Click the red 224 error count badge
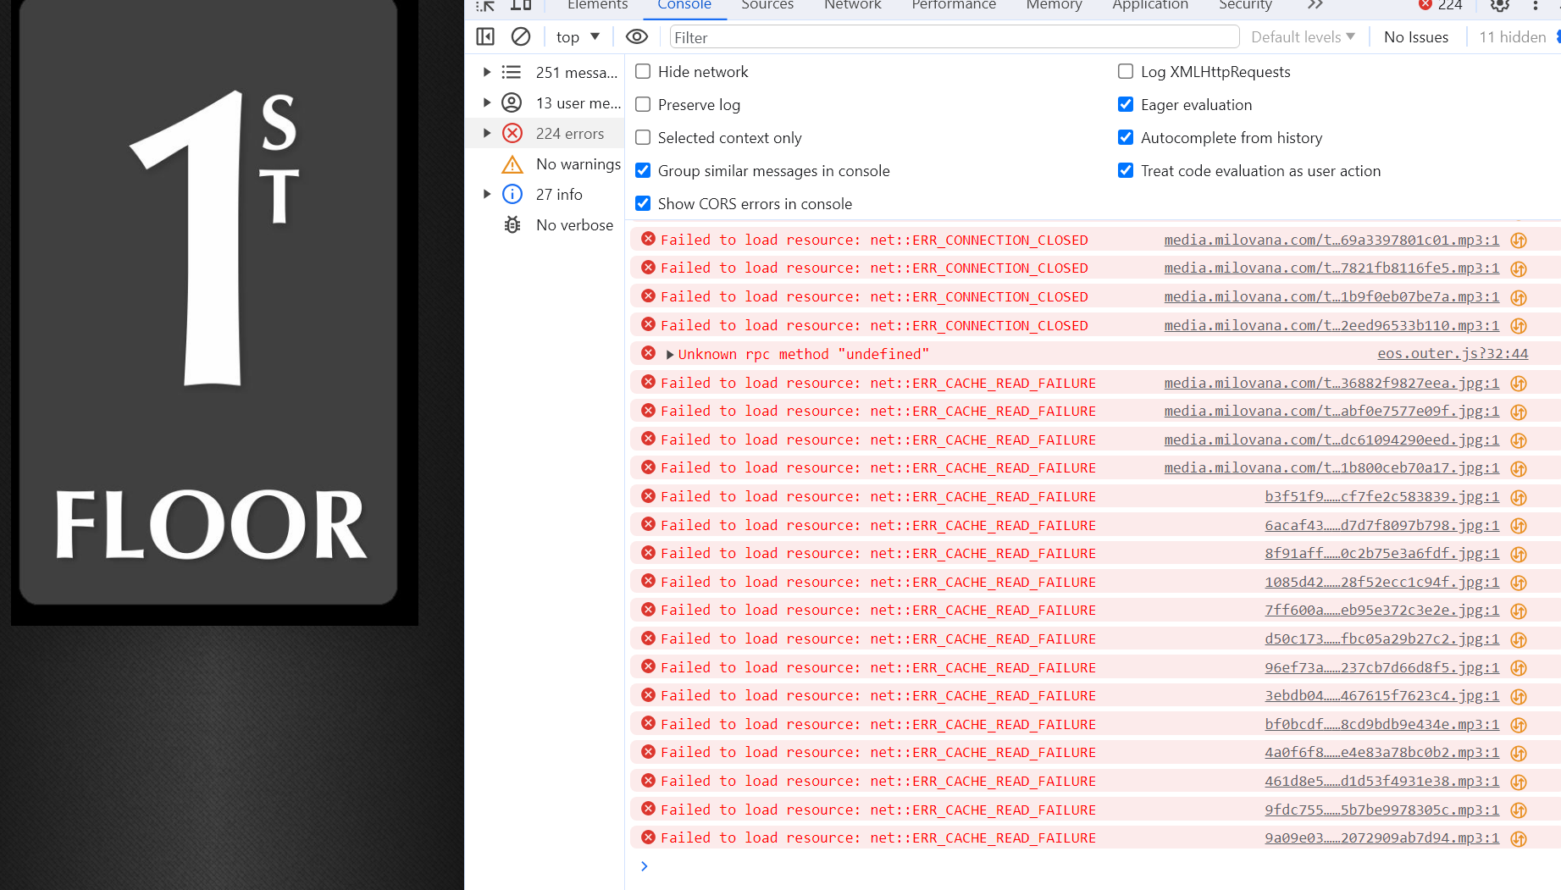The width and height of the screenshot is (1561, 890). (x=1441, y=5)
